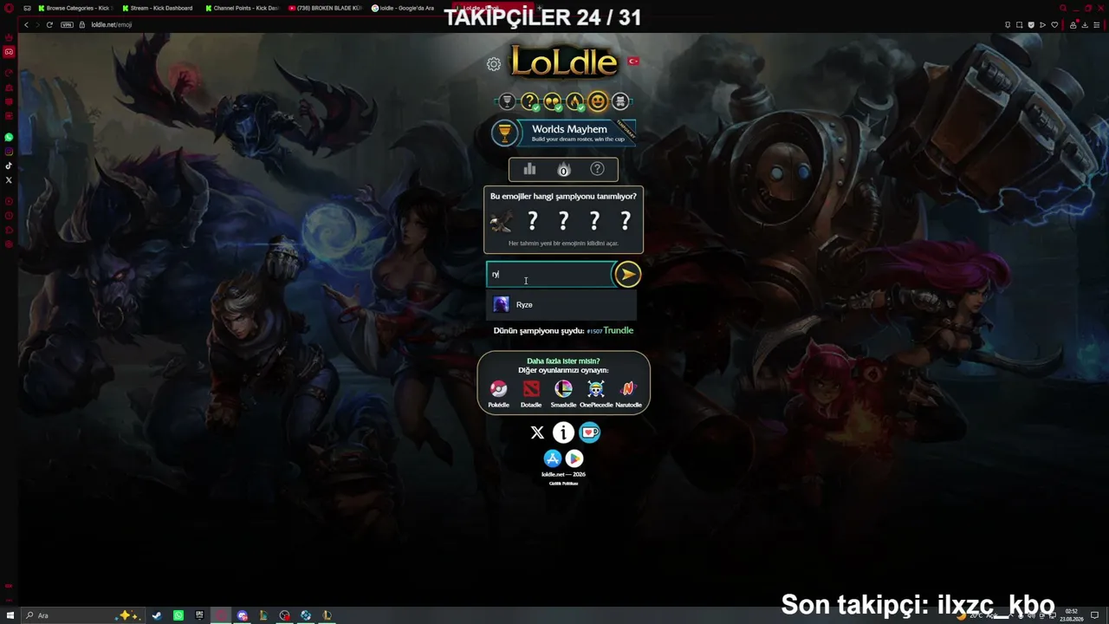The height and width of the screenshot is (624, 1109).
Task: Open the Narutodle game link
Action: tap(628, 394)
